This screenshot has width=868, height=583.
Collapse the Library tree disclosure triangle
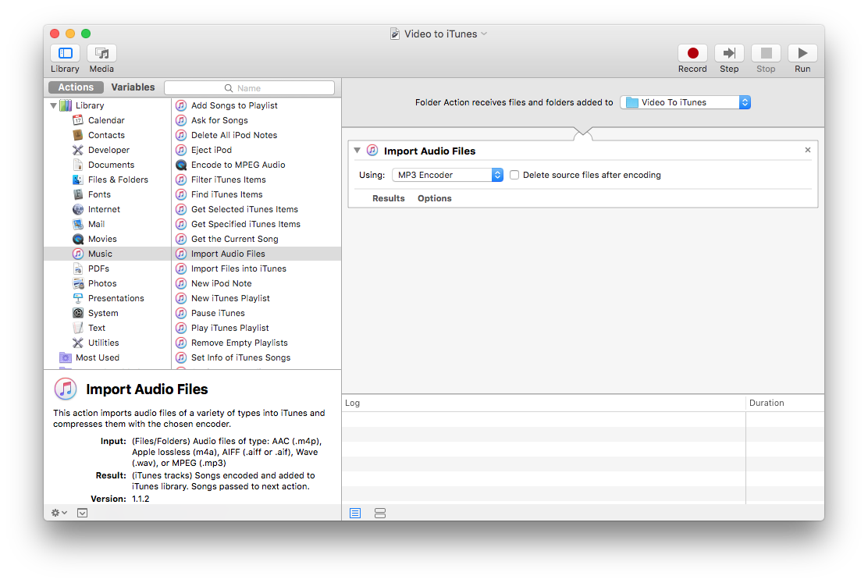[x=53, y=105]
